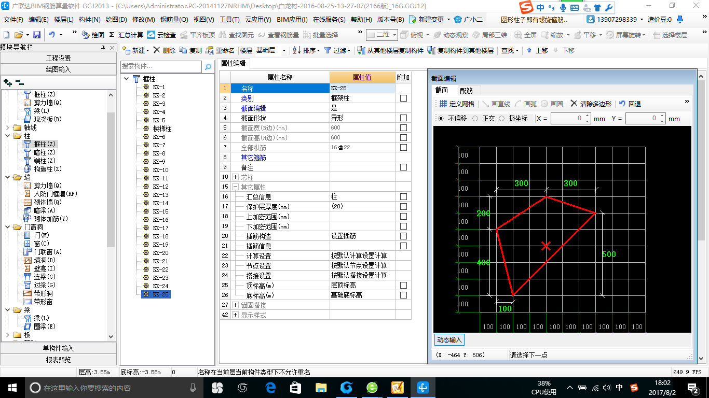Click the new file icon

(x=6, y=35)
